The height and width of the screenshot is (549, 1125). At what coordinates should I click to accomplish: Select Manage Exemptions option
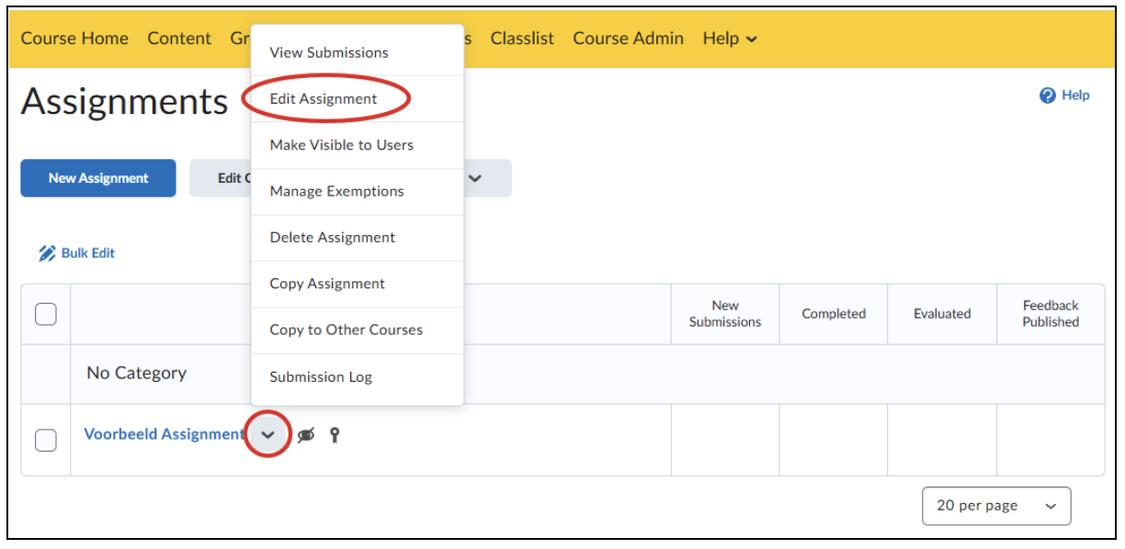pyautogui.click(x=336, y=191)
